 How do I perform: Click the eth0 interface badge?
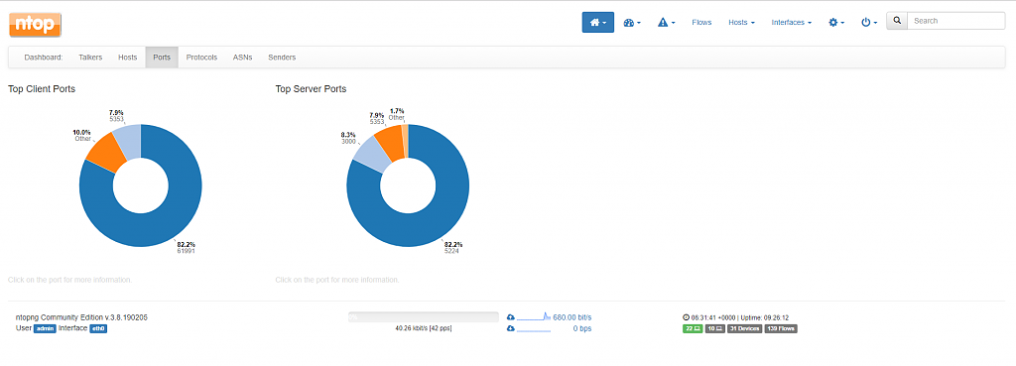98,328
